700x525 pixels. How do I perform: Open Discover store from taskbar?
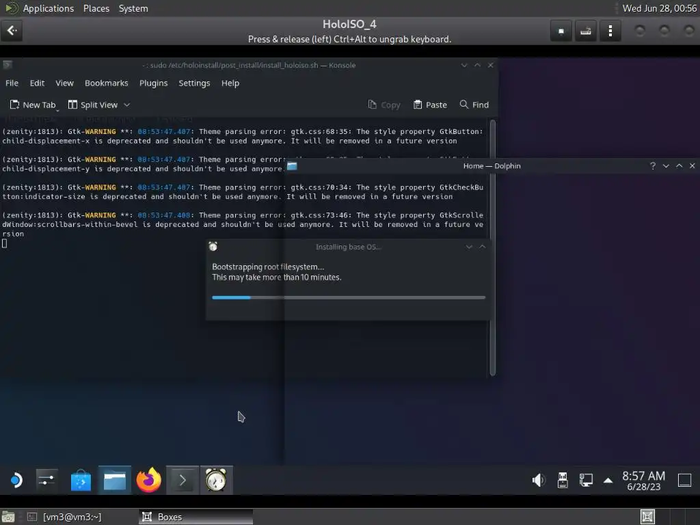pyautogui.click(x=81, y=481)
